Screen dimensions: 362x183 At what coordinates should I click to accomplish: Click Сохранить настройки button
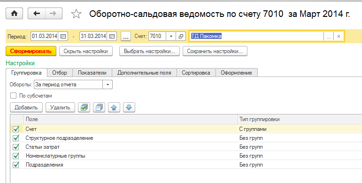pos(215,51)
